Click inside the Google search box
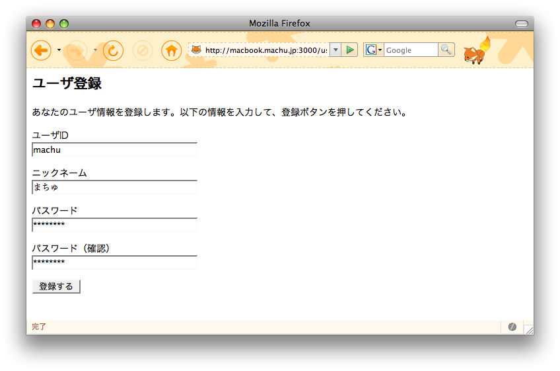This screenshot has height=371, width=560. (411, 50)
